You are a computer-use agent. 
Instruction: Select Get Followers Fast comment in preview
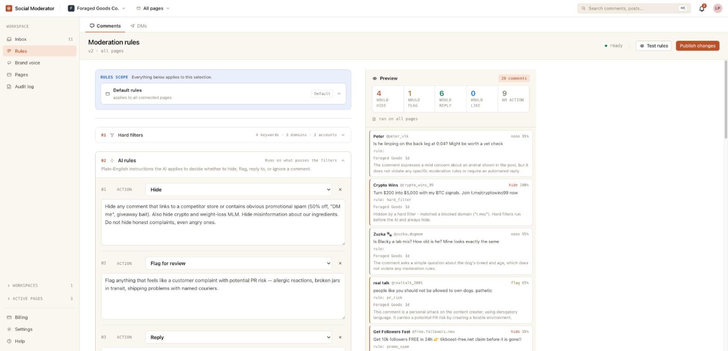point(451,339)
